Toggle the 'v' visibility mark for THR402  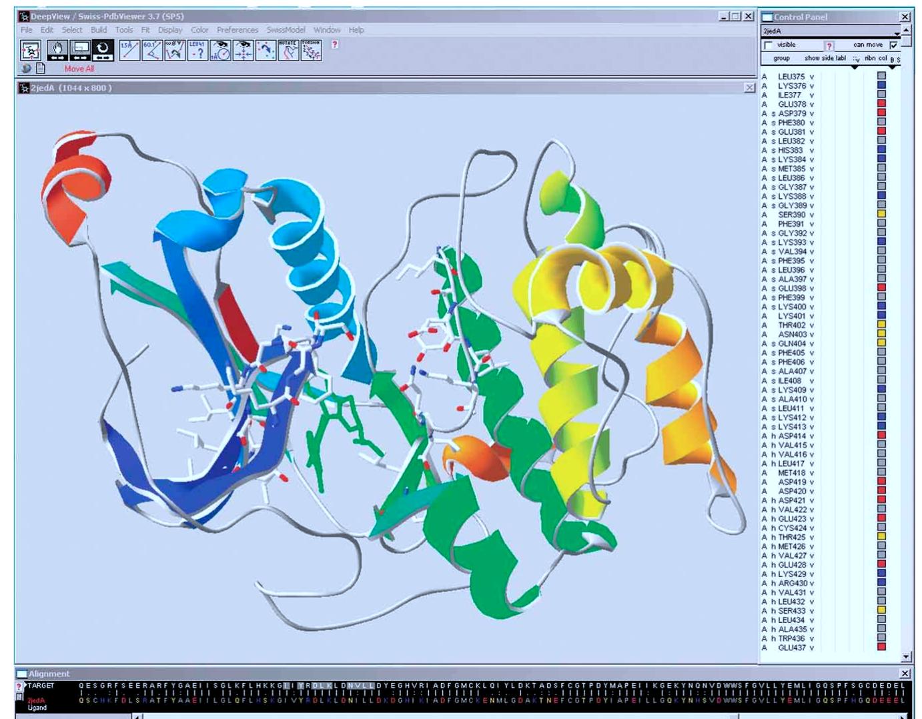(812, 325)
